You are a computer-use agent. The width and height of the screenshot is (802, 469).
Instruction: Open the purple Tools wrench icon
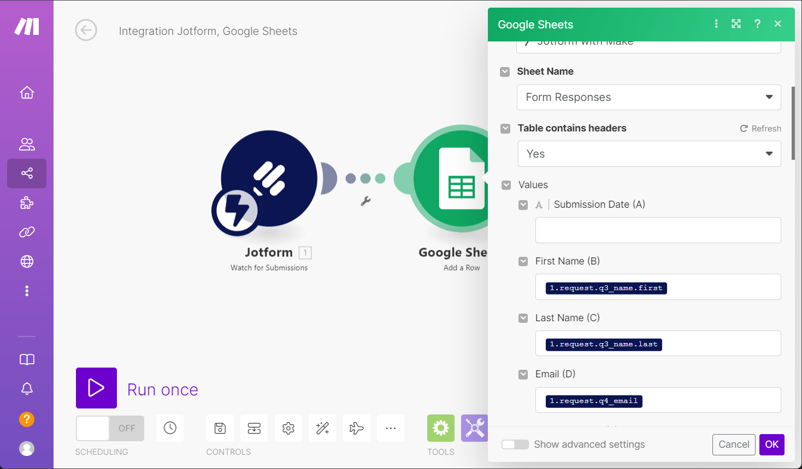(474, 428)
